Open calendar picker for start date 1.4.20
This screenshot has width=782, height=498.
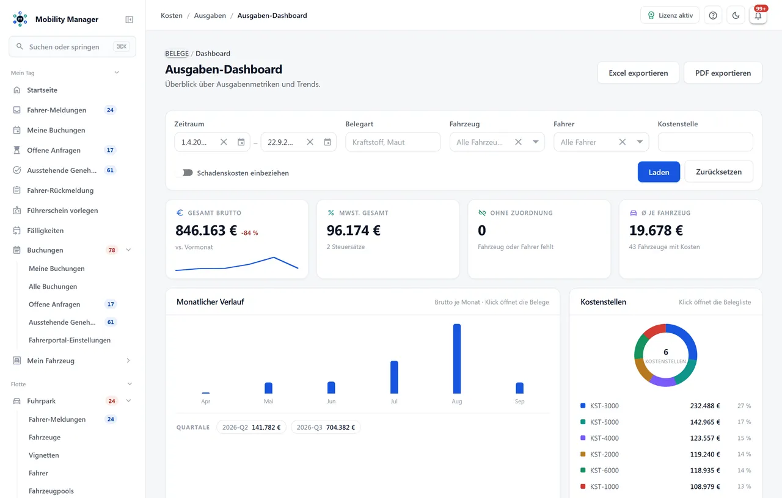coord(241,142)
